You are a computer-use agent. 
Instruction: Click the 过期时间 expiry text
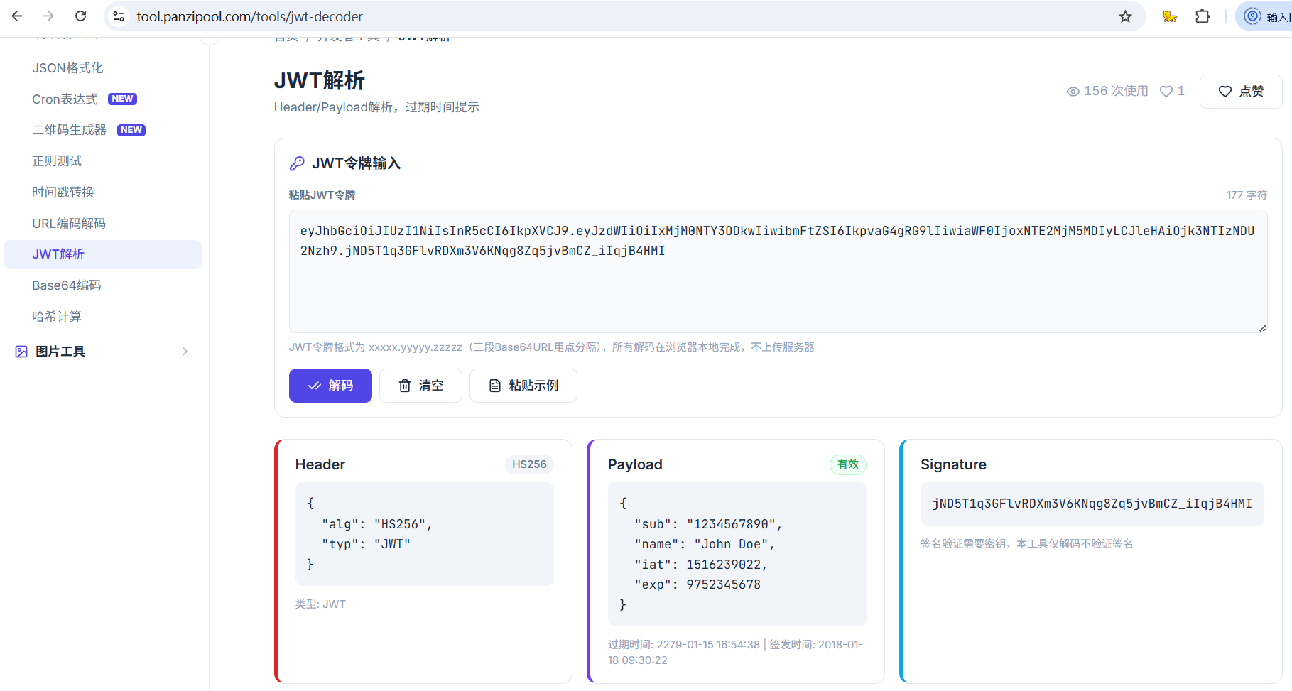[x=684, y=645]
